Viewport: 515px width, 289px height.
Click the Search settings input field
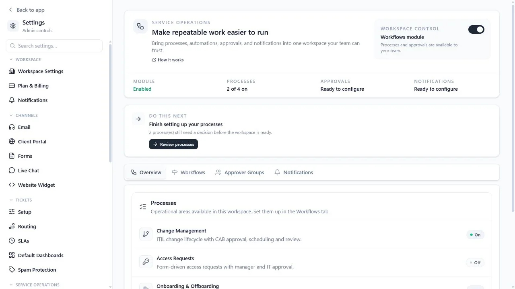click(54, 46)
